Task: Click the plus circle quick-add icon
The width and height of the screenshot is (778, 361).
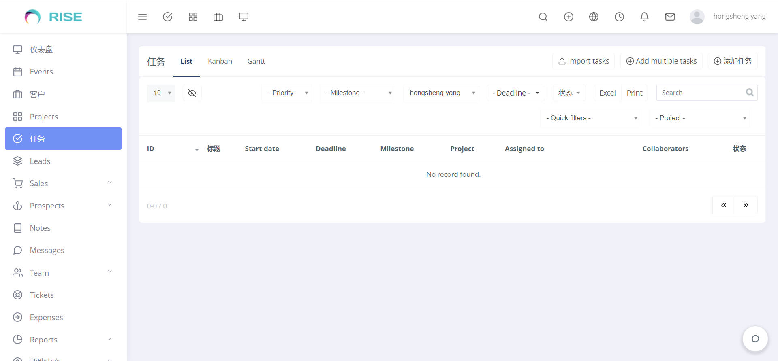Action: tap(569, 17)
